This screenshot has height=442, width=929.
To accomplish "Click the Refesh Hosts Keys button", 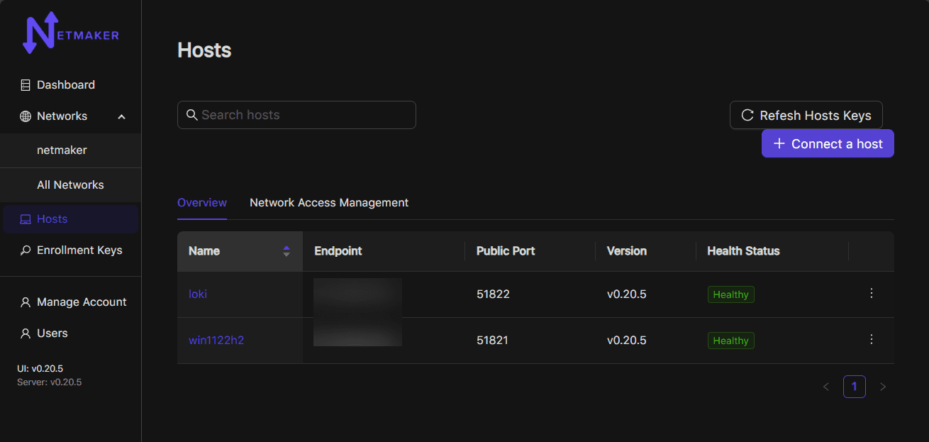I will 806,115.
